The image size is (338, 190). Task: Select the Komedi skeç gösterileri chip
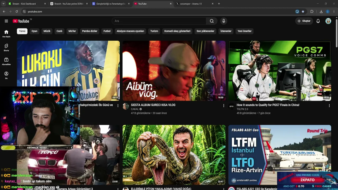click(x=177, y=31)
